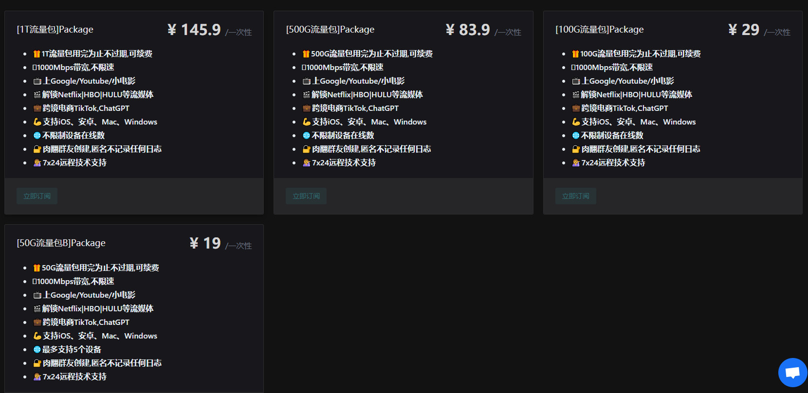Open the blue live chat bubble

point(792,373)
